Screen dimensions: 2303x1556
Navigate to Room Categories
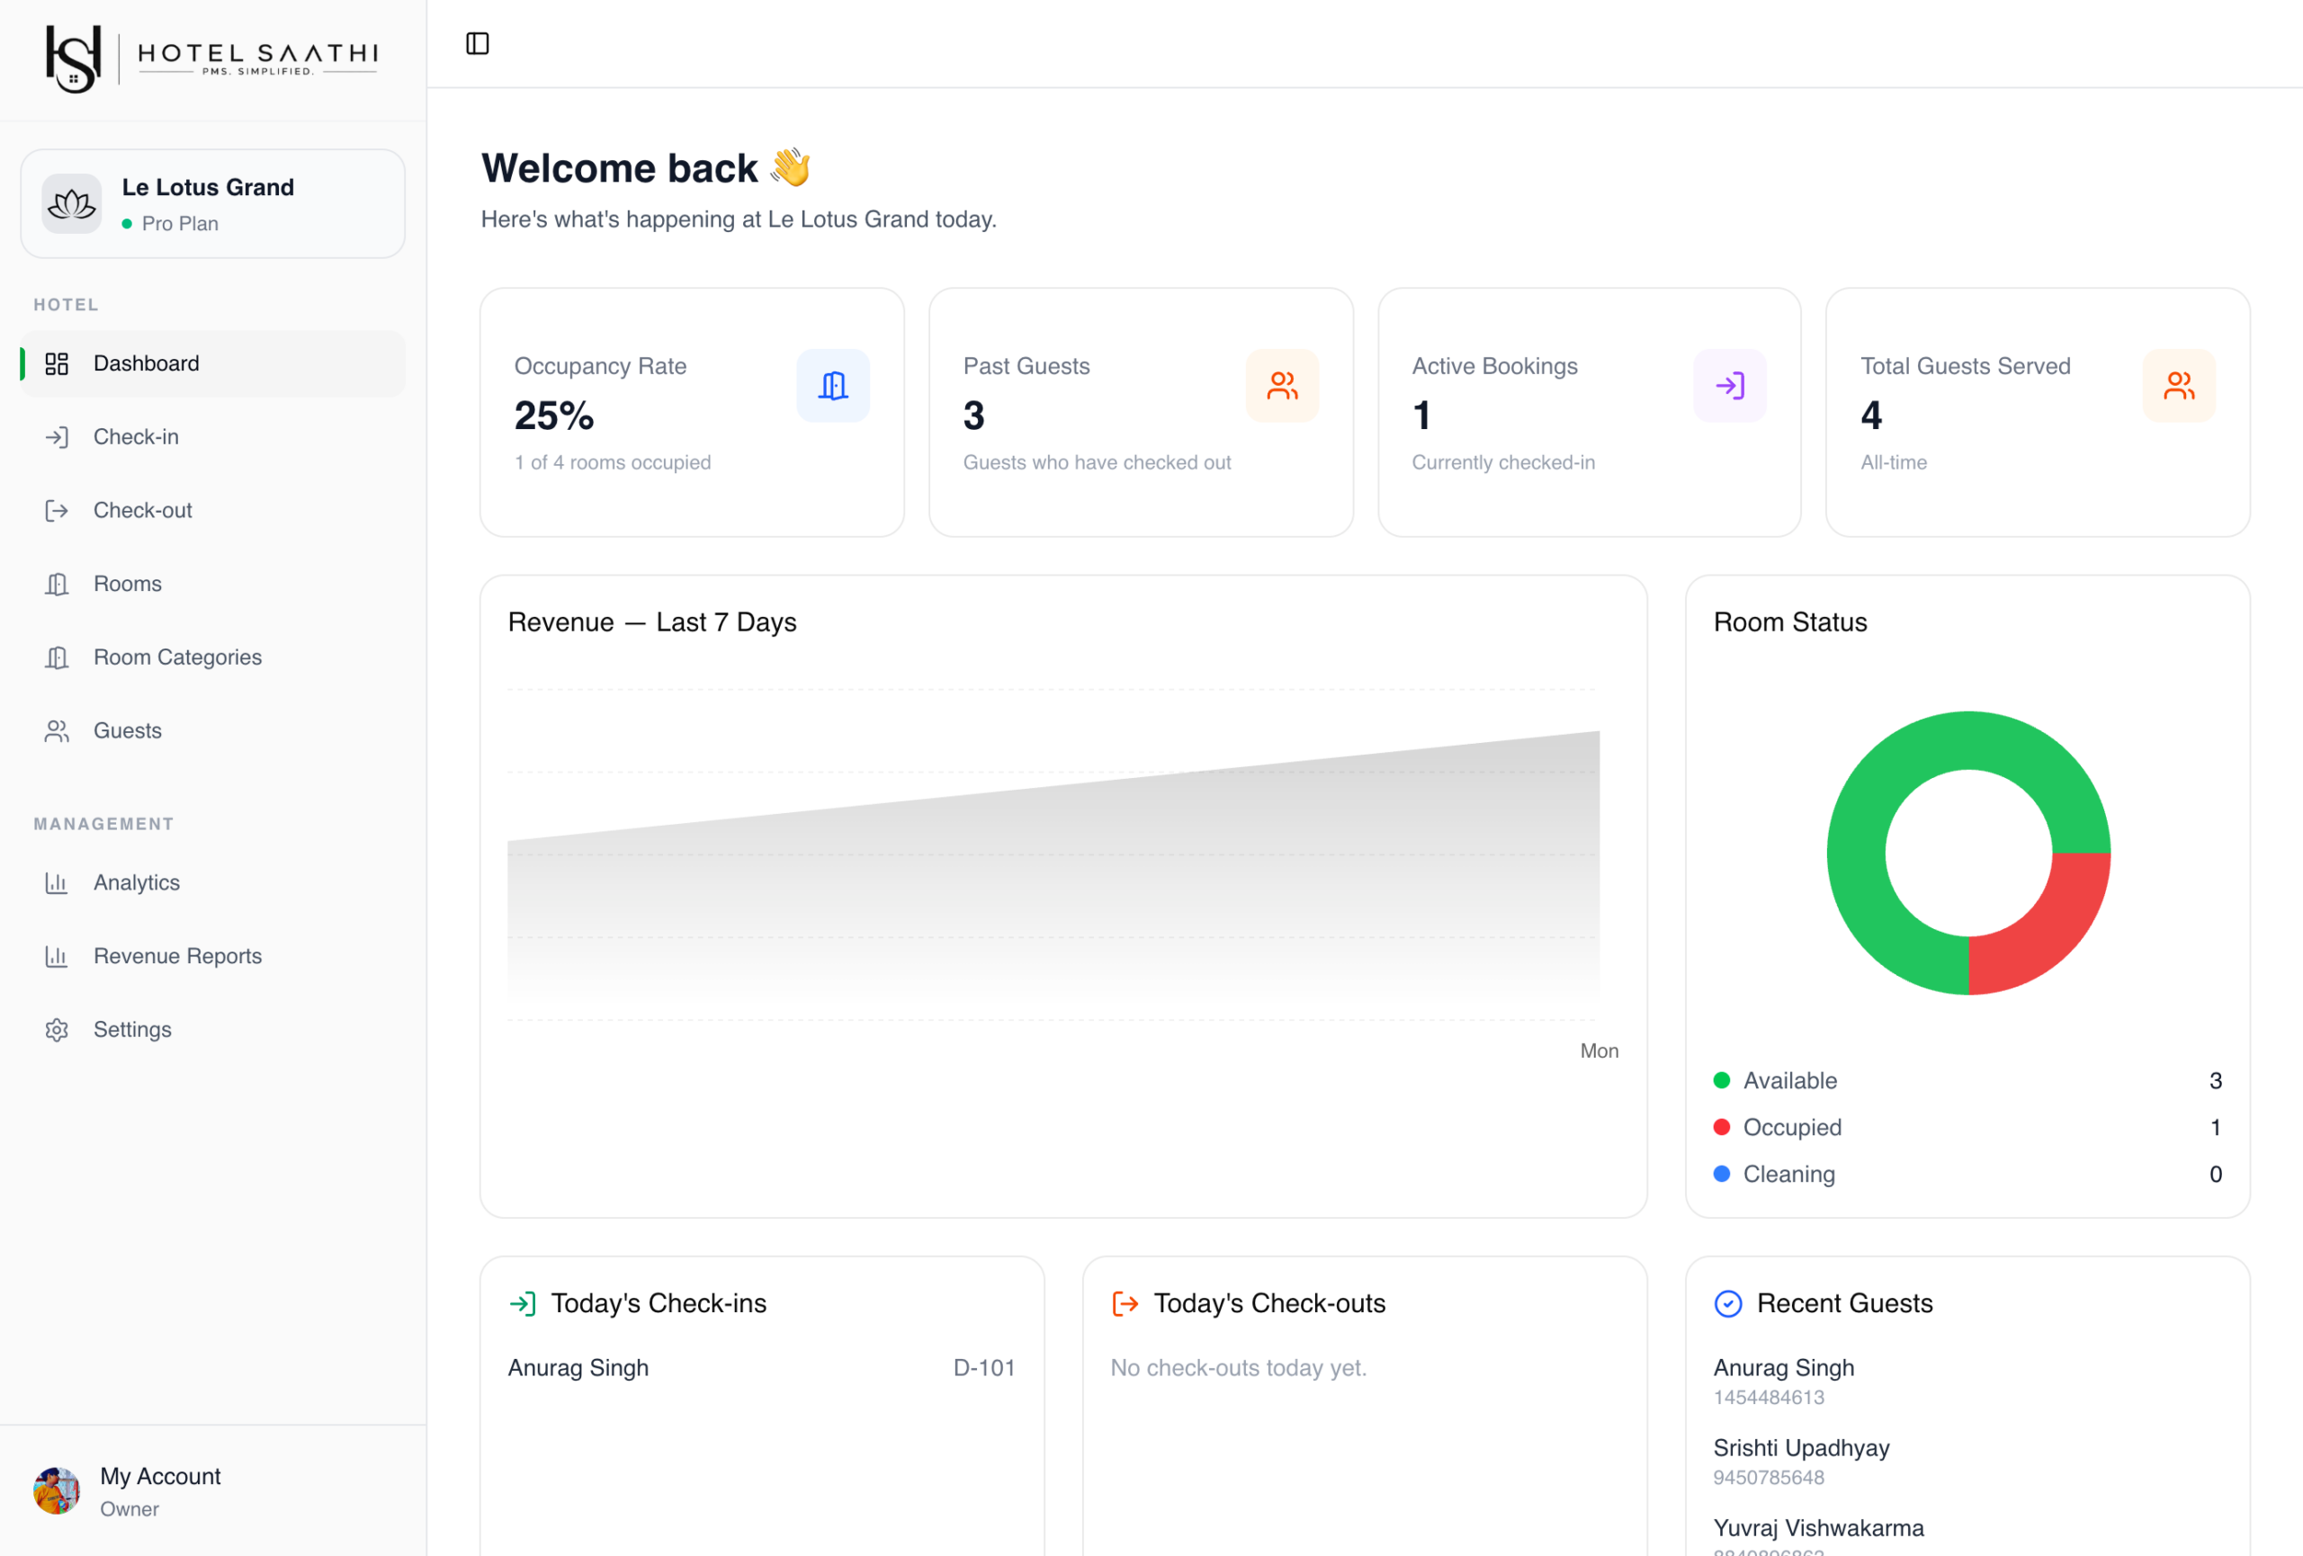click(x=212, y=657)
